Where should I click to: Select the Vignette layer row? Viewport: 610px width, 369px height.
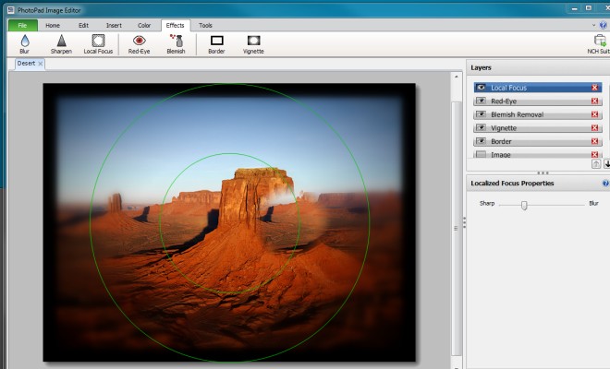click(538, 128)
